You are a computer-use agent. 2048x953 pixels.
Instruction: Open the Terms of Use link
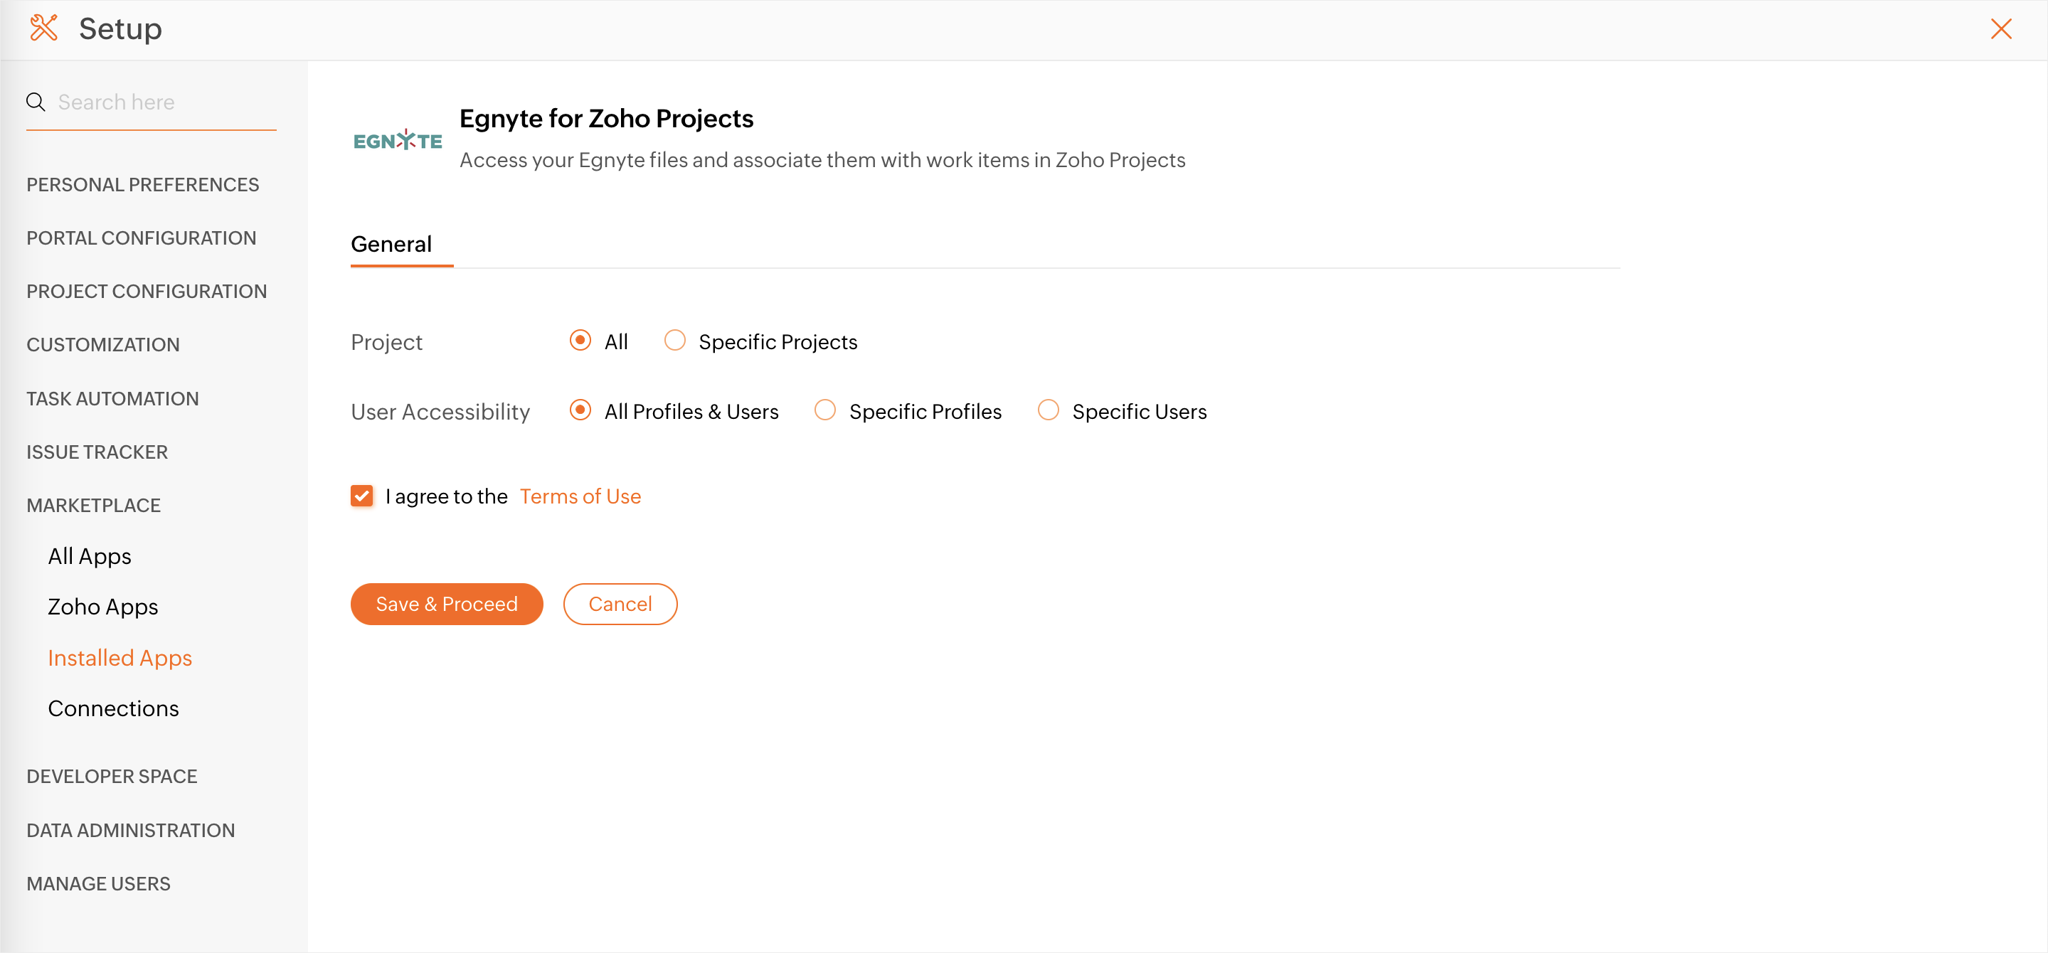580,496
